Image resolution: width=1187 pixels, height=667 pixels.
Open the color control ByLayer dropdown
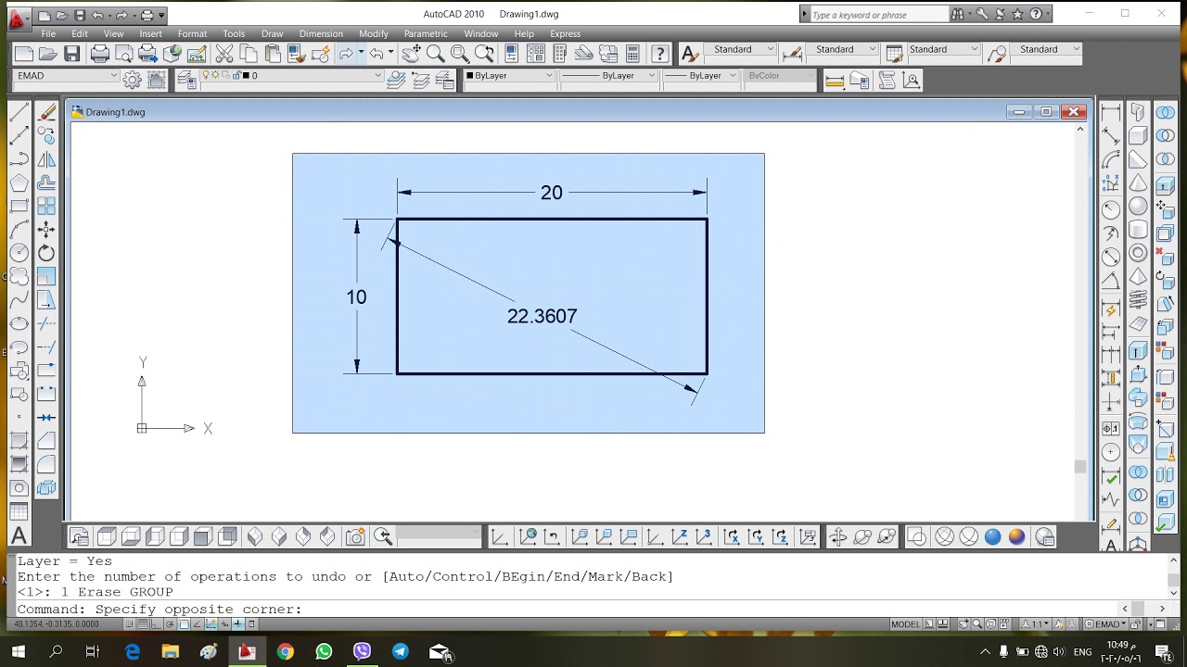pyautogui.click(x=509, y=76)
